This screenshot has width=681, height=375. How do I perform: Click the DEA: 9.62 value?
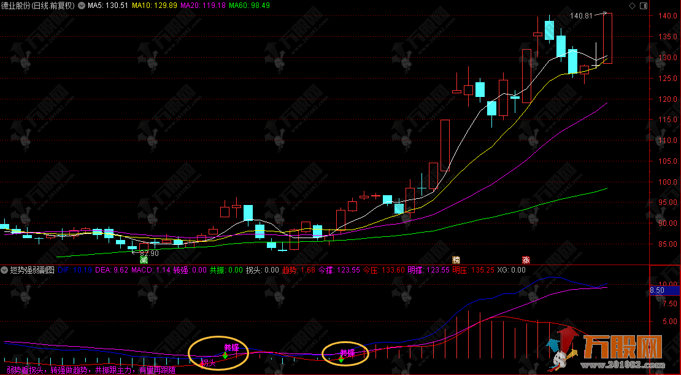click(x=112, y=270)
